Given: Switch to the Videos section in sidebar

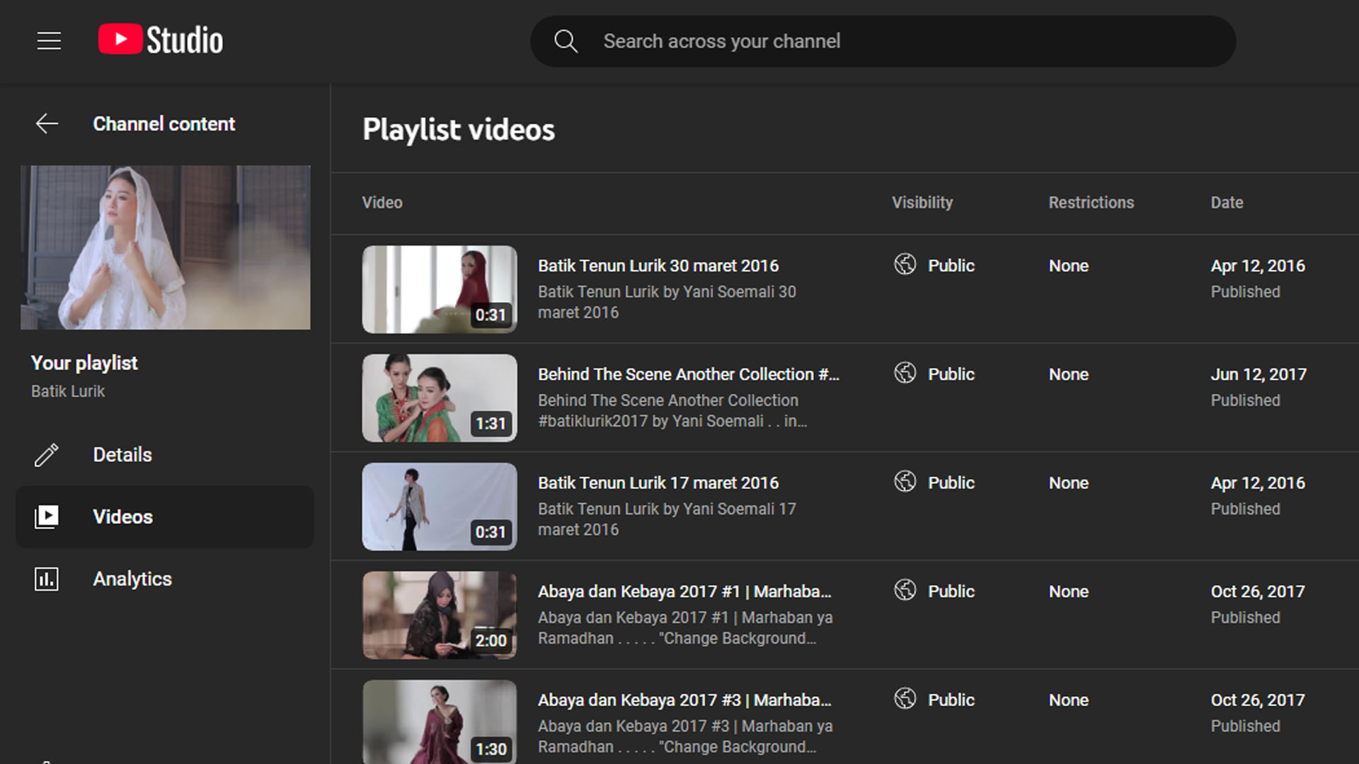Looking at the screenshot, I should (122, 516).
